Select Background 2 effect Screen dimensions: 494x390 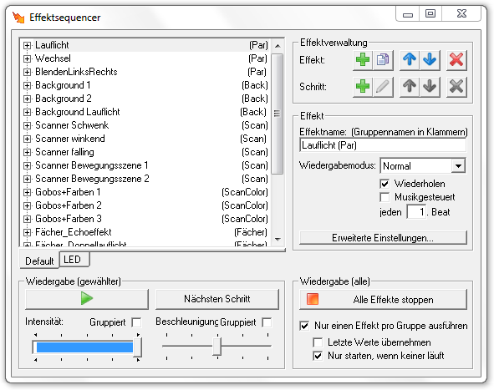[x=63, y=99]
